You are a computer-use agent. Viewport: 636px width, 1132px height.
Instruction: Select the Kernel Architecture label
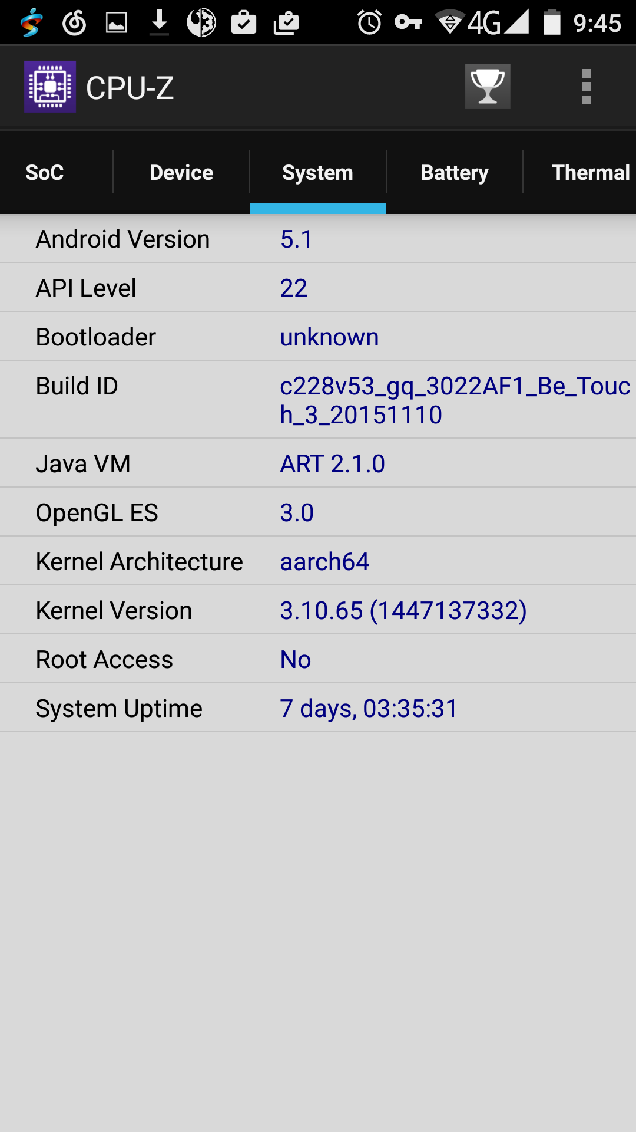[x=140, y=562]
